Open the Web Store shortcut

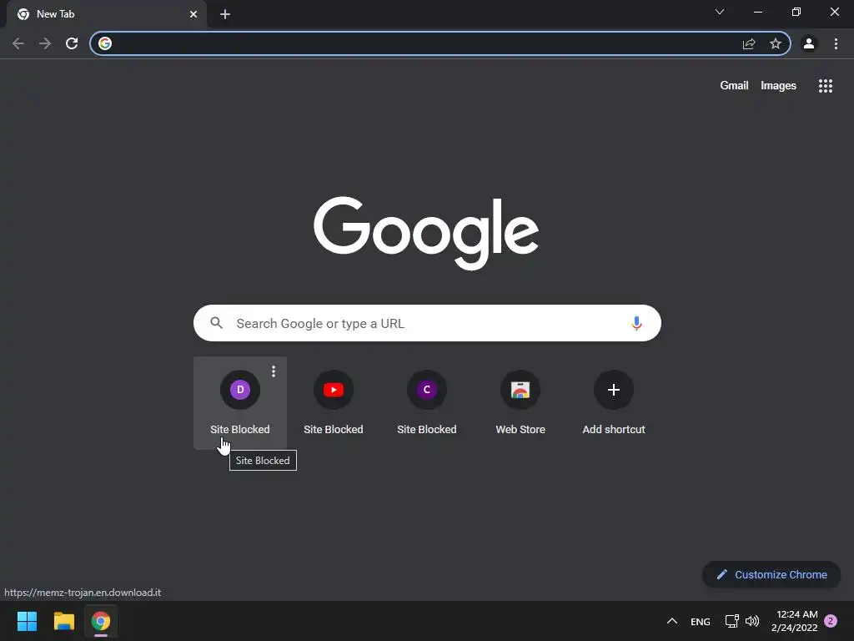(520, 403)
